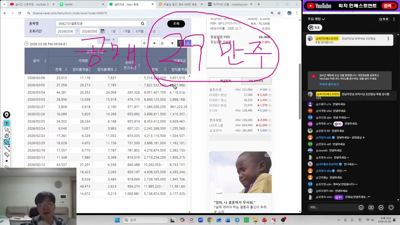Set period with the 6개월 button
Screen dimensions: 400x225
[x=139, y=31]
